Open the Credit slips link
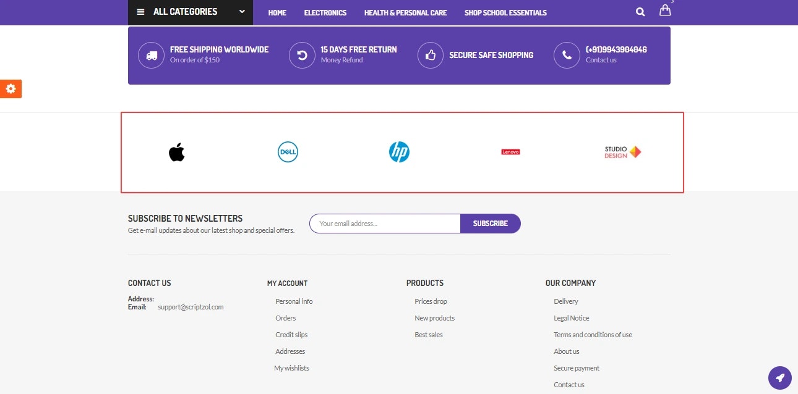 tap(291, 335)
